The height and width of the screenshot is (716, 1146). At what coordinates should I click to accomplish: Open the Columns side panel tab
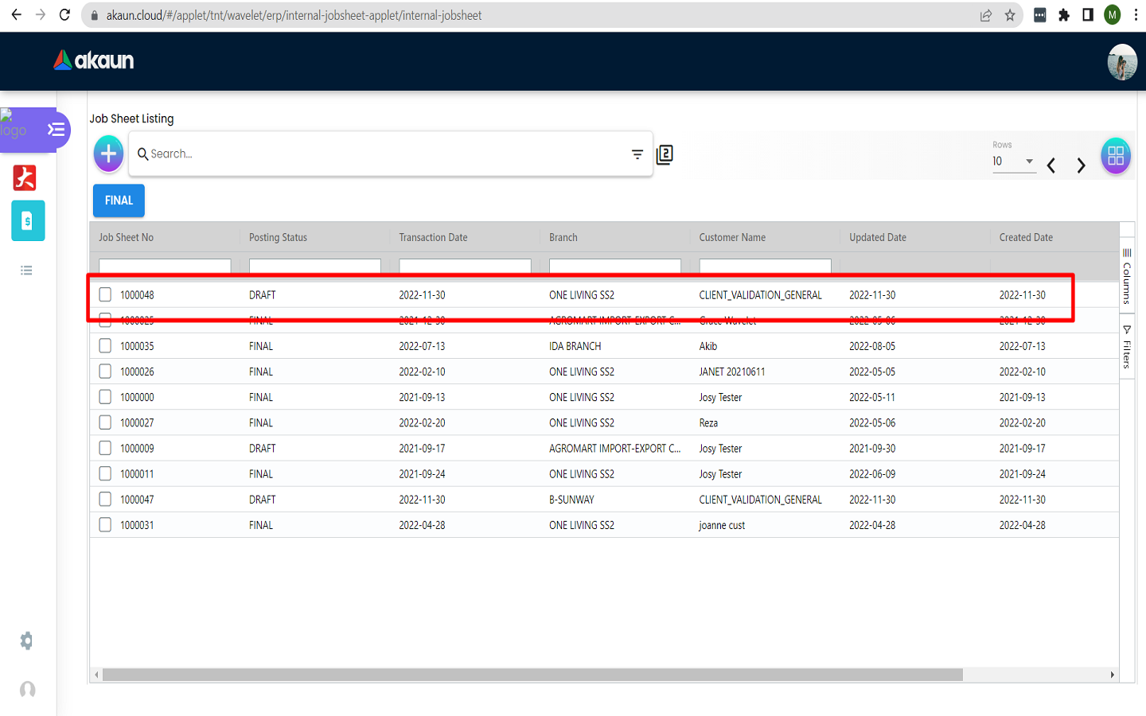click(x=1127, y=277)
